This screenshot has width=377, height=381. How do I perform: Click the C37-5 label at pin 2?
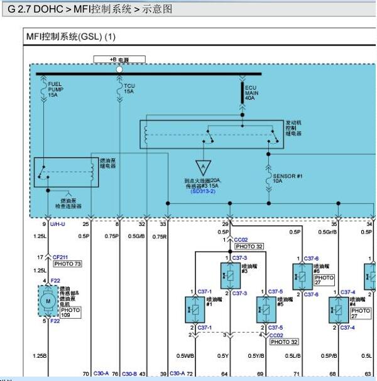[x=275, y=328]
